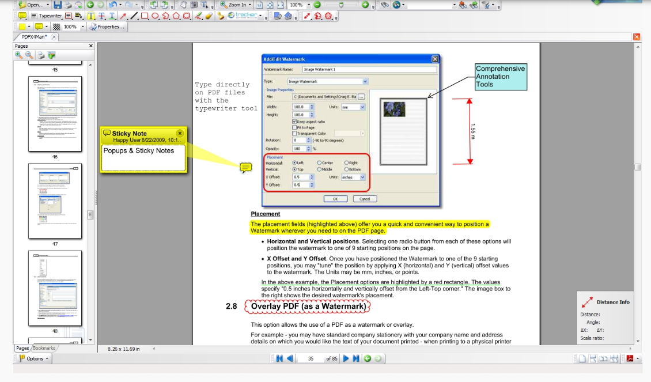Select the Polygon tool
This screenshot has width=651, height=382.
pos(176,16)
